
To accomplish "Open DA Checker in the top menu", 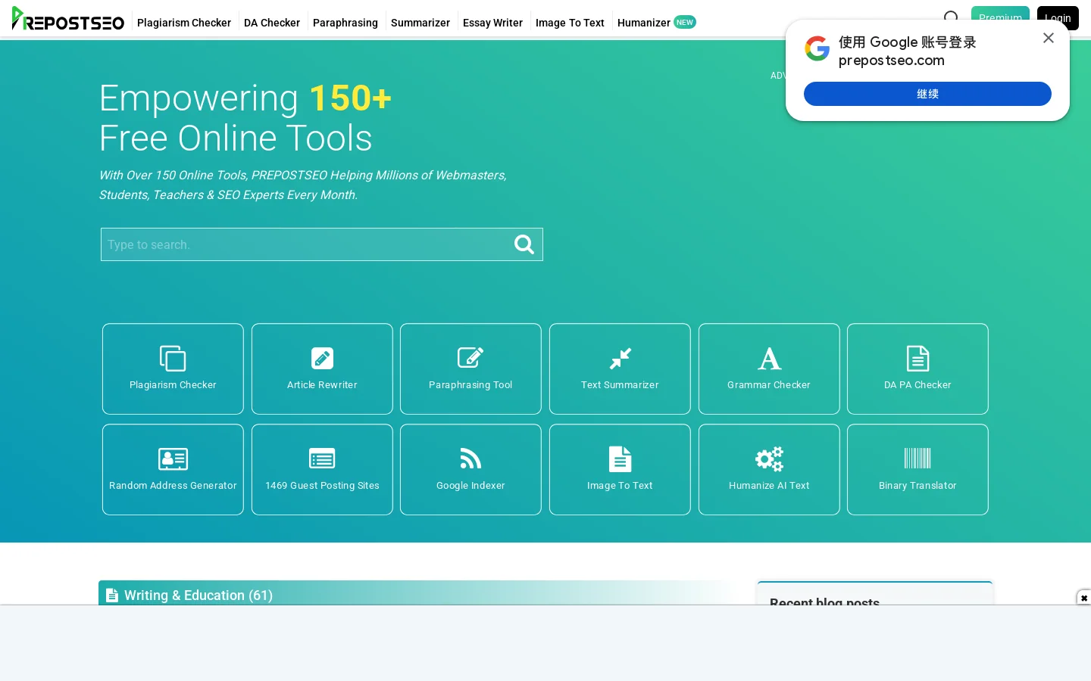I will tap(272, 23).
